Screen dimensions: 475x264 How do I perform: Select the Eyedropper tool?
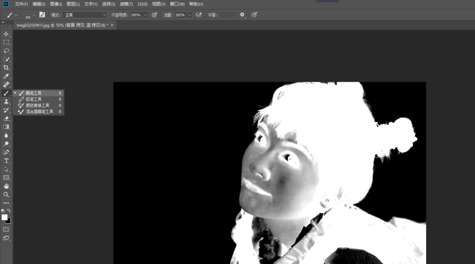pyautogui.click(x=6, y=76)
